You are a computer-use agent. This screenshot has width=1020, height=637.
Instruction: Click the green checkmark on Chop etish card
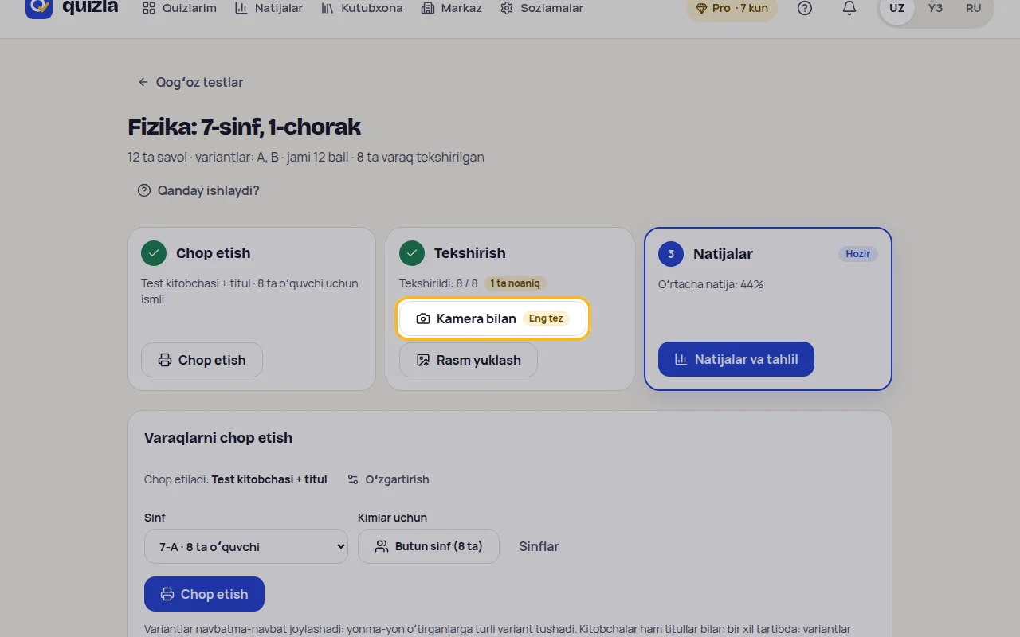tap(154, 253)
